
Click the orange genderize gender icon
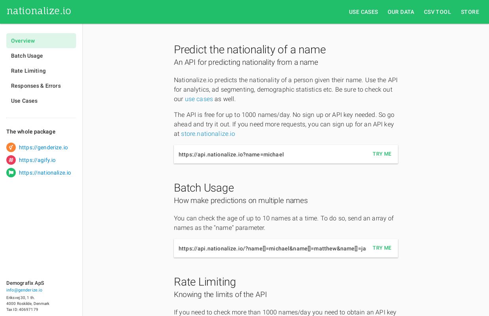(x=11, y=147)
